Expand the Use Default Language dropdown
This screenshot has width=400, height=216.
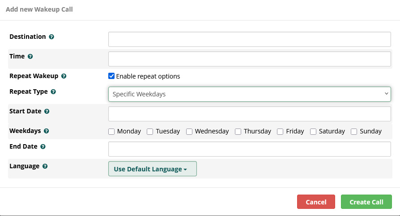tap(152, 169)
